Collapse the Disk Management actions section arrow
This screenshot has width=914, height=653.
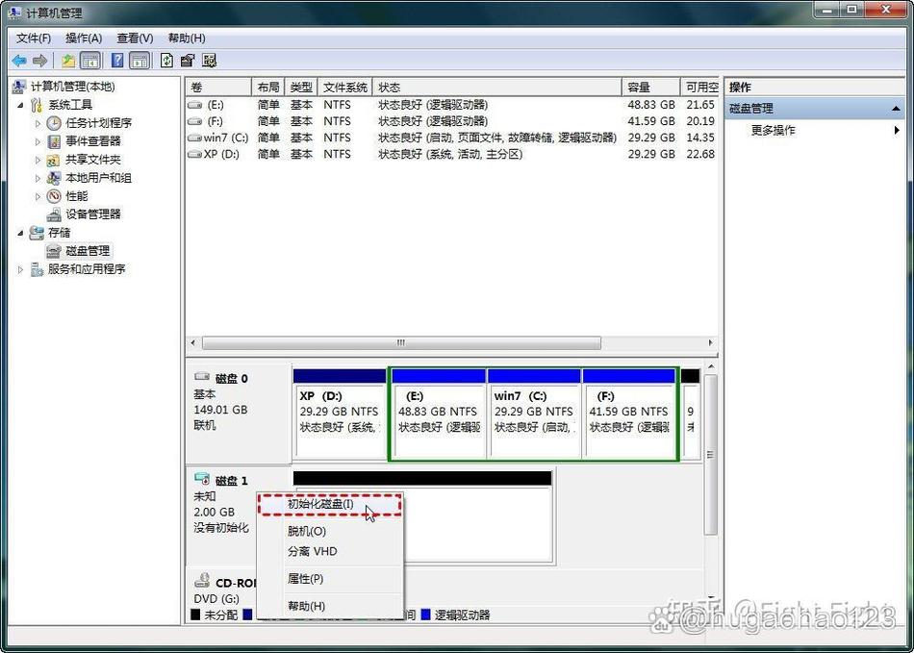(x=896, y=109)
